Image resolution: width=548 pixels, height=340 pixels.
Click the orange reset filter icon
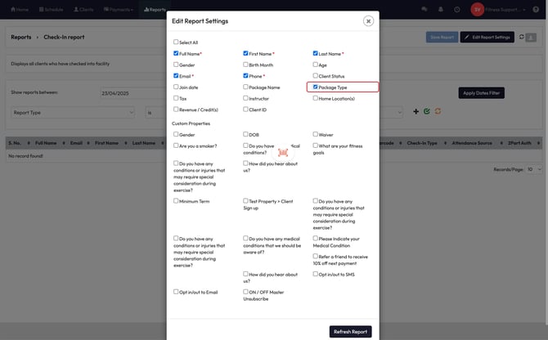[x=438, y=111]
